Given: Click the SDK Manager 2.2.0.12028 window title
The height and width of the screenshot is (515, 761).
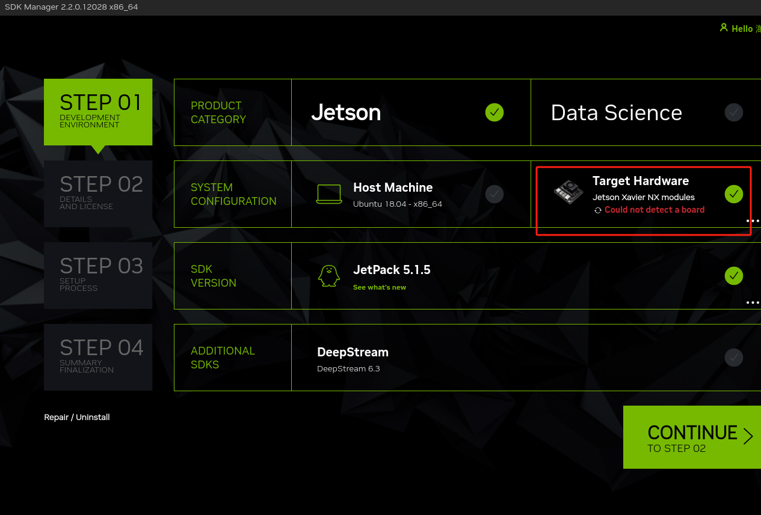Looking at the screenshot, I should click(x=72, y=7).
